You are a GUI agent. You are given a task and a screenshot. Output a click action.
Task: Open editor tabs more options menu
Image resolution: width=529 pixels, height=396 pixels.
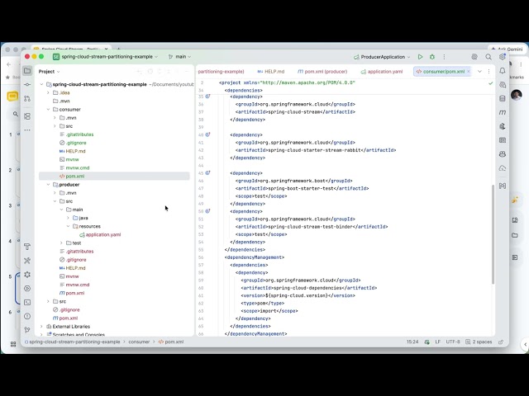point(488,72)
